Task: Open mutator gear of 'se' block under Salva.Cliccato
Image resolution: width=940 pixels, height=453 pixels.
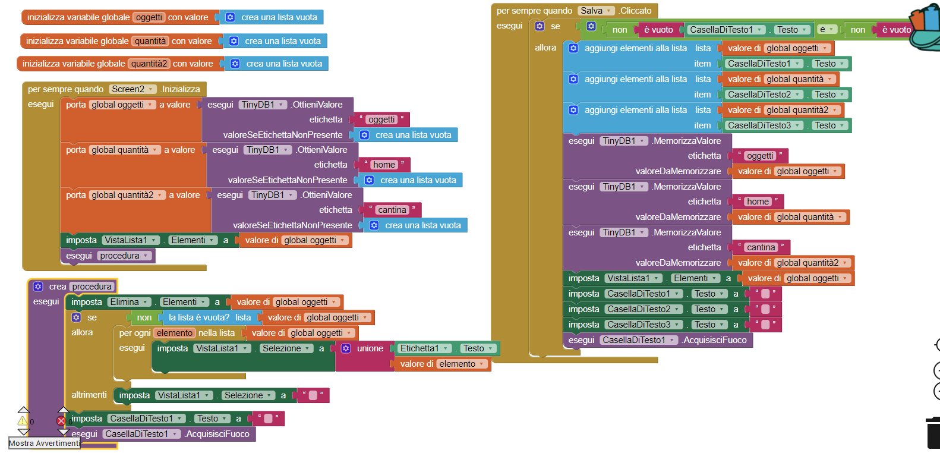Action: [x=540, y=26]
